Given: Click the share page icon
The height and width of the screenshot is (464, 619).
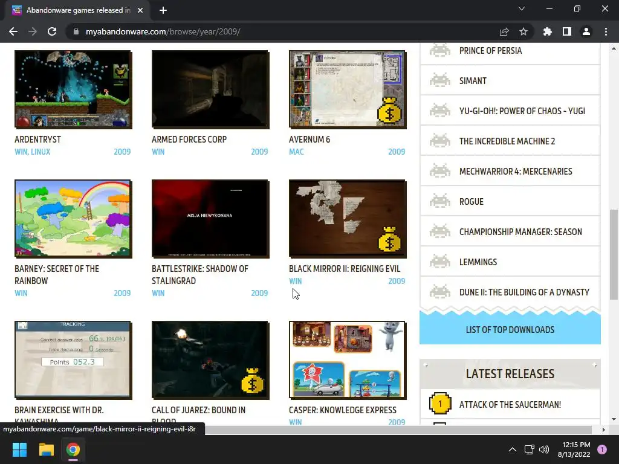Looking at the screenshot, I should coord(504,31).
